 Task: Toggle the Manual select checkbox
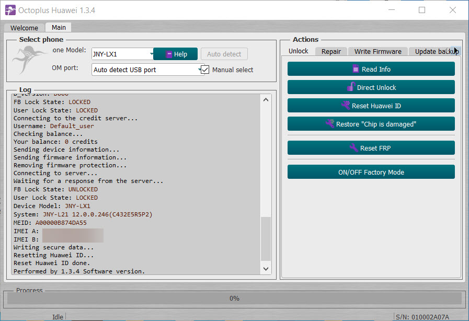pyautogui.click(x=205, y=70)
